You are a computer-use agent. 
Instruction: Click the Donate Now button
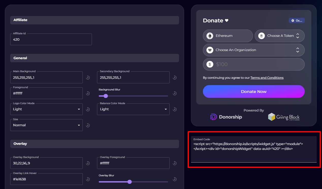(x=254, y=91)
